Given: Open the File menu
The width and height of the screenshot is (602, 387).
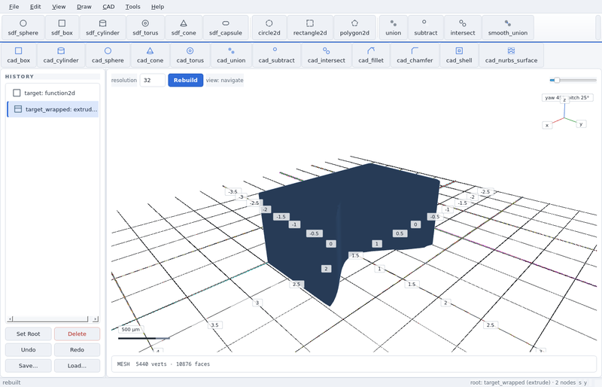Looking at the screenshot, I should pos(14,7).
